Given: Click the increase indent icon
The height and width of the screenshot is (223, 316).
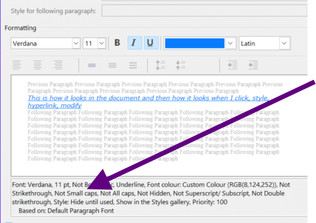Looking at the screenshot, I should pos(253,65).
